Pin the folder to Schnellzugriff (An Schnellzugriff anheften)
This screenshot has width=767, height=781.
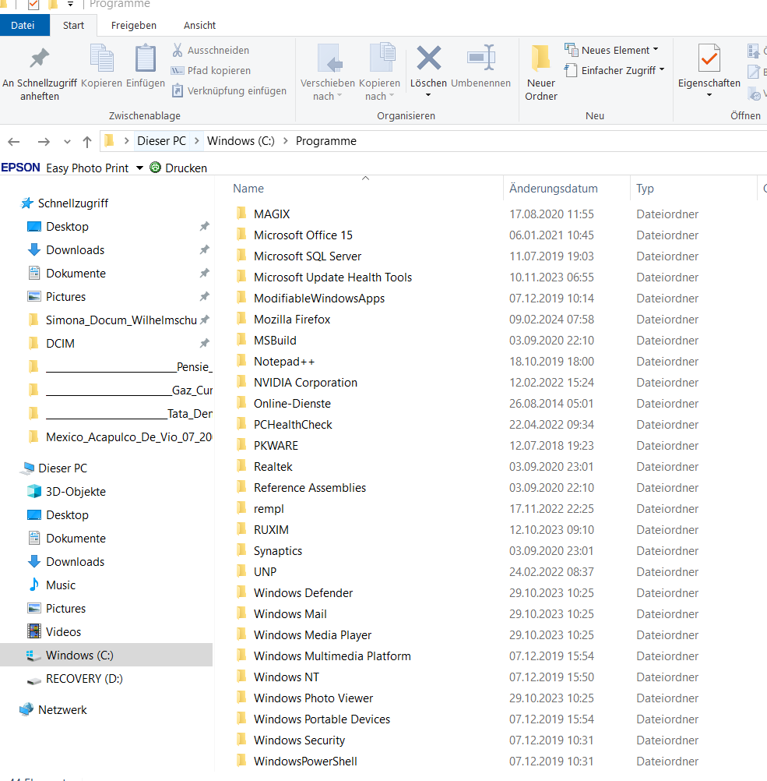click(x=39, y=74)
